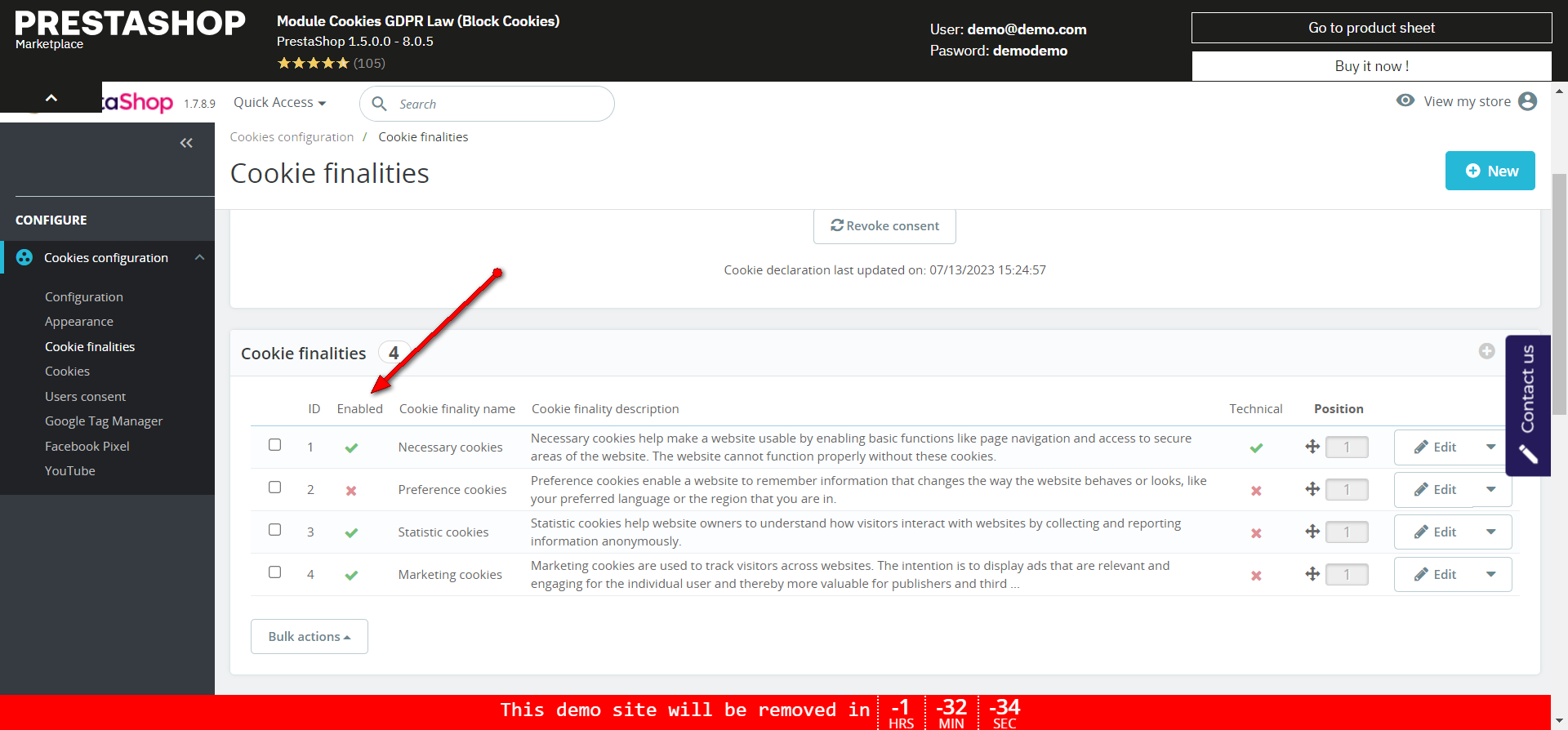The image size is (1568, 730).
Task: Select Cookie finalities in the sidebar
Action: [x=90, y=346]
